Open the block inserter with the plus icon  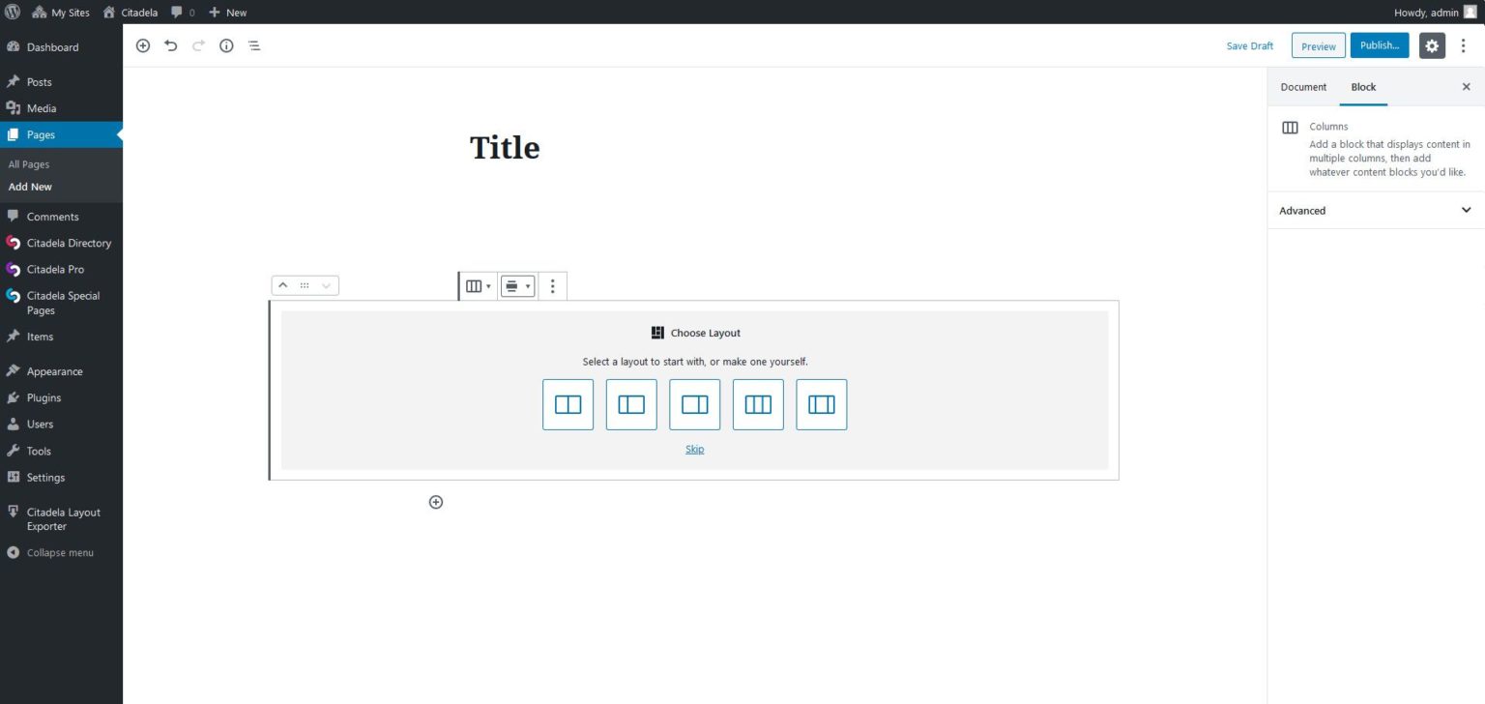(142, 45)
